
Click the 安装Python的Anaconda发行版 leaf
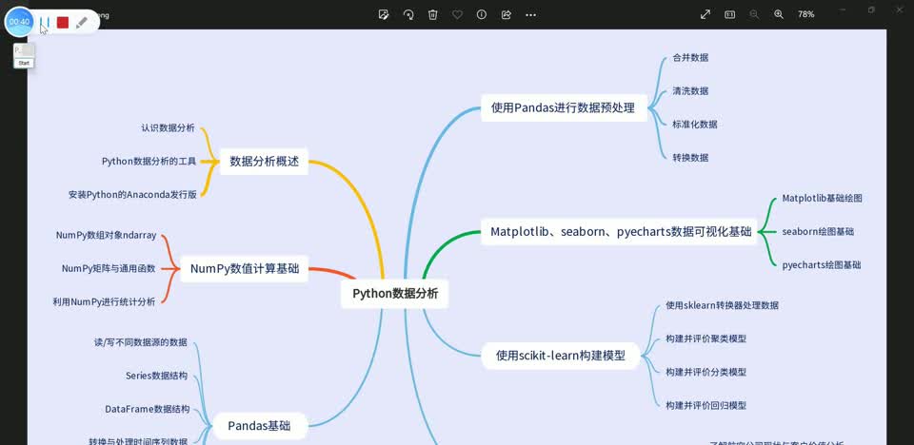[132, 195]
